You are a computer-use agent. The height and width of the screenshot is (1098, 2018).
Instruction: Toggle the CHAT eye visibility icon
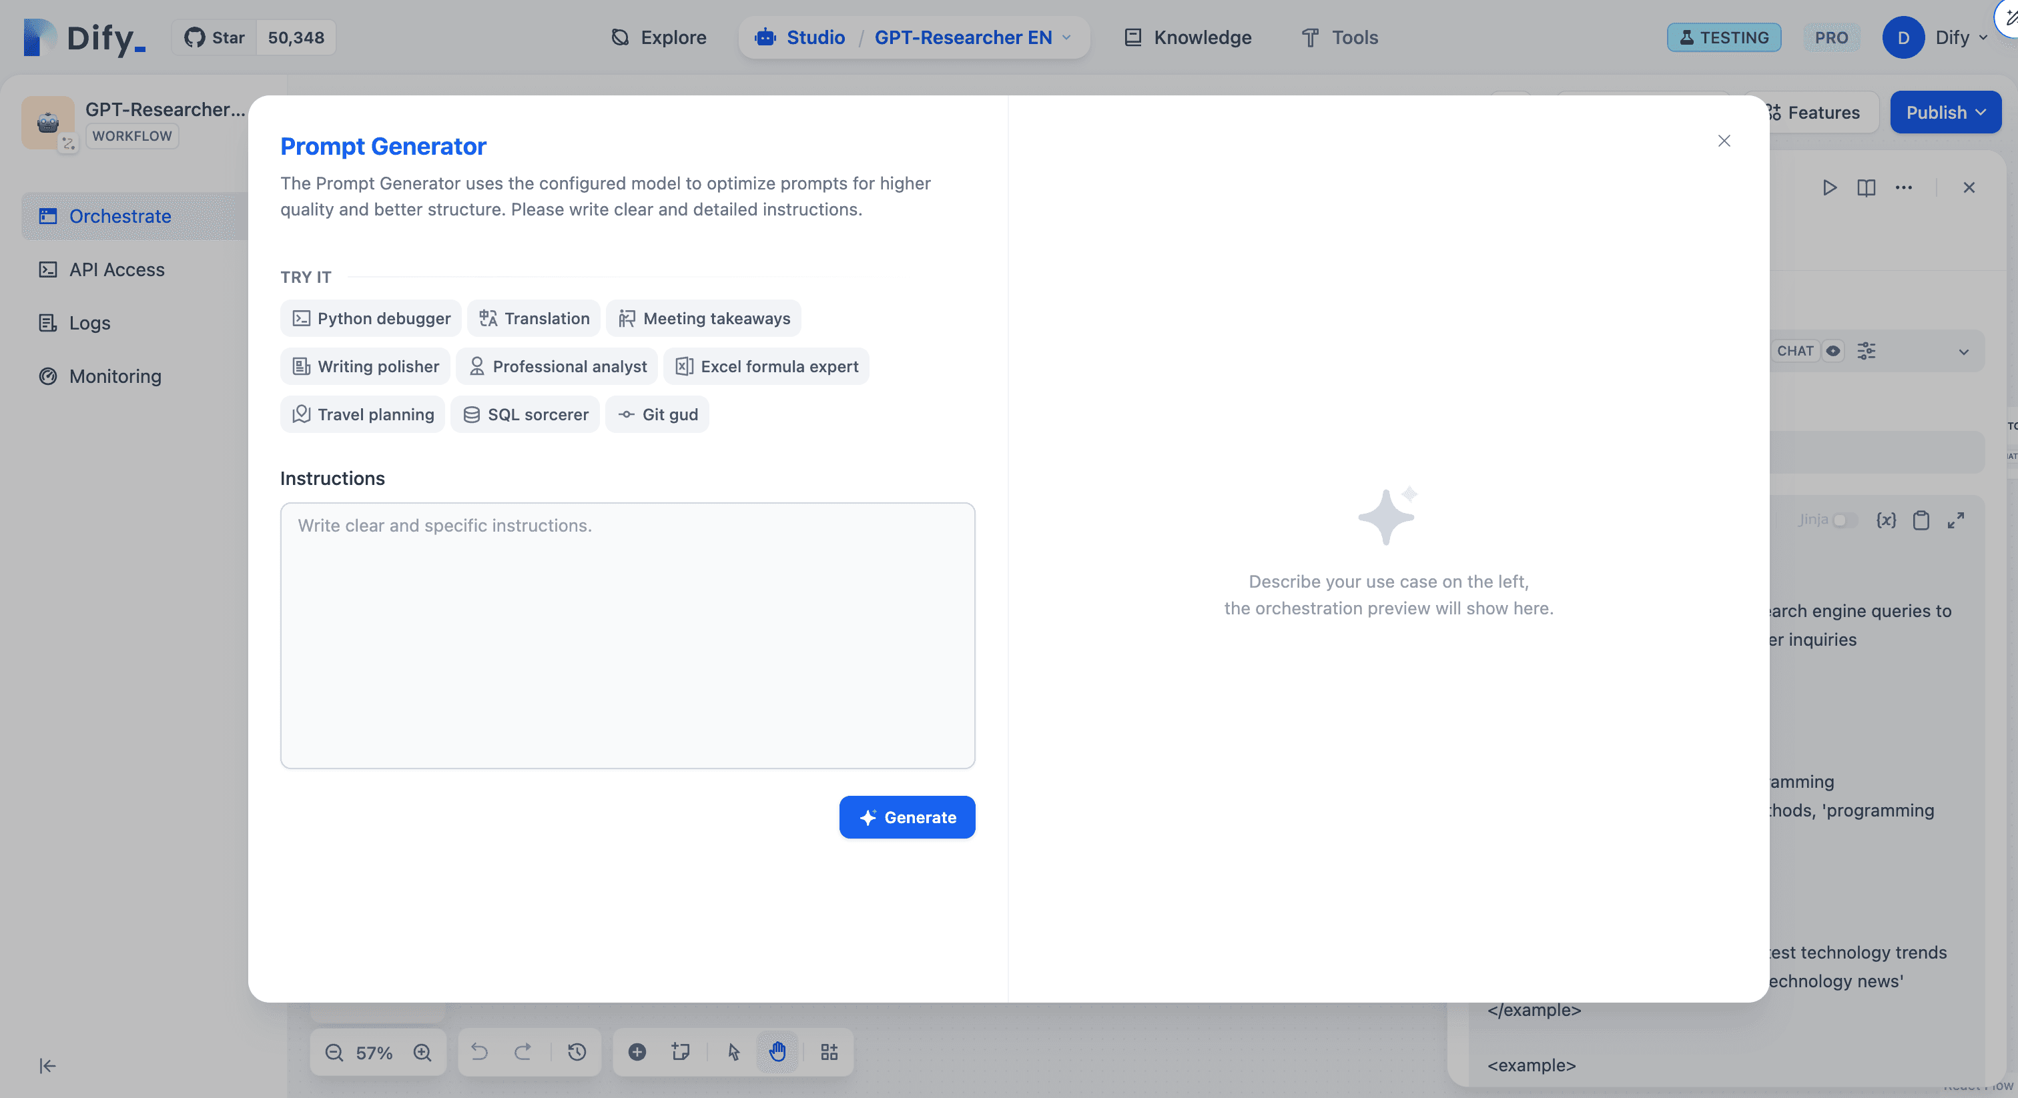coord(1833,351)
